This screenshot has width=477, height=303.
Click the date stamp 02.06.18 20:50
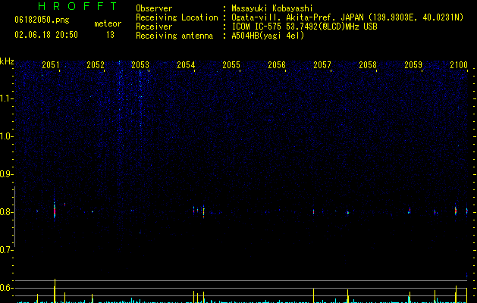(x=46, y=35)
